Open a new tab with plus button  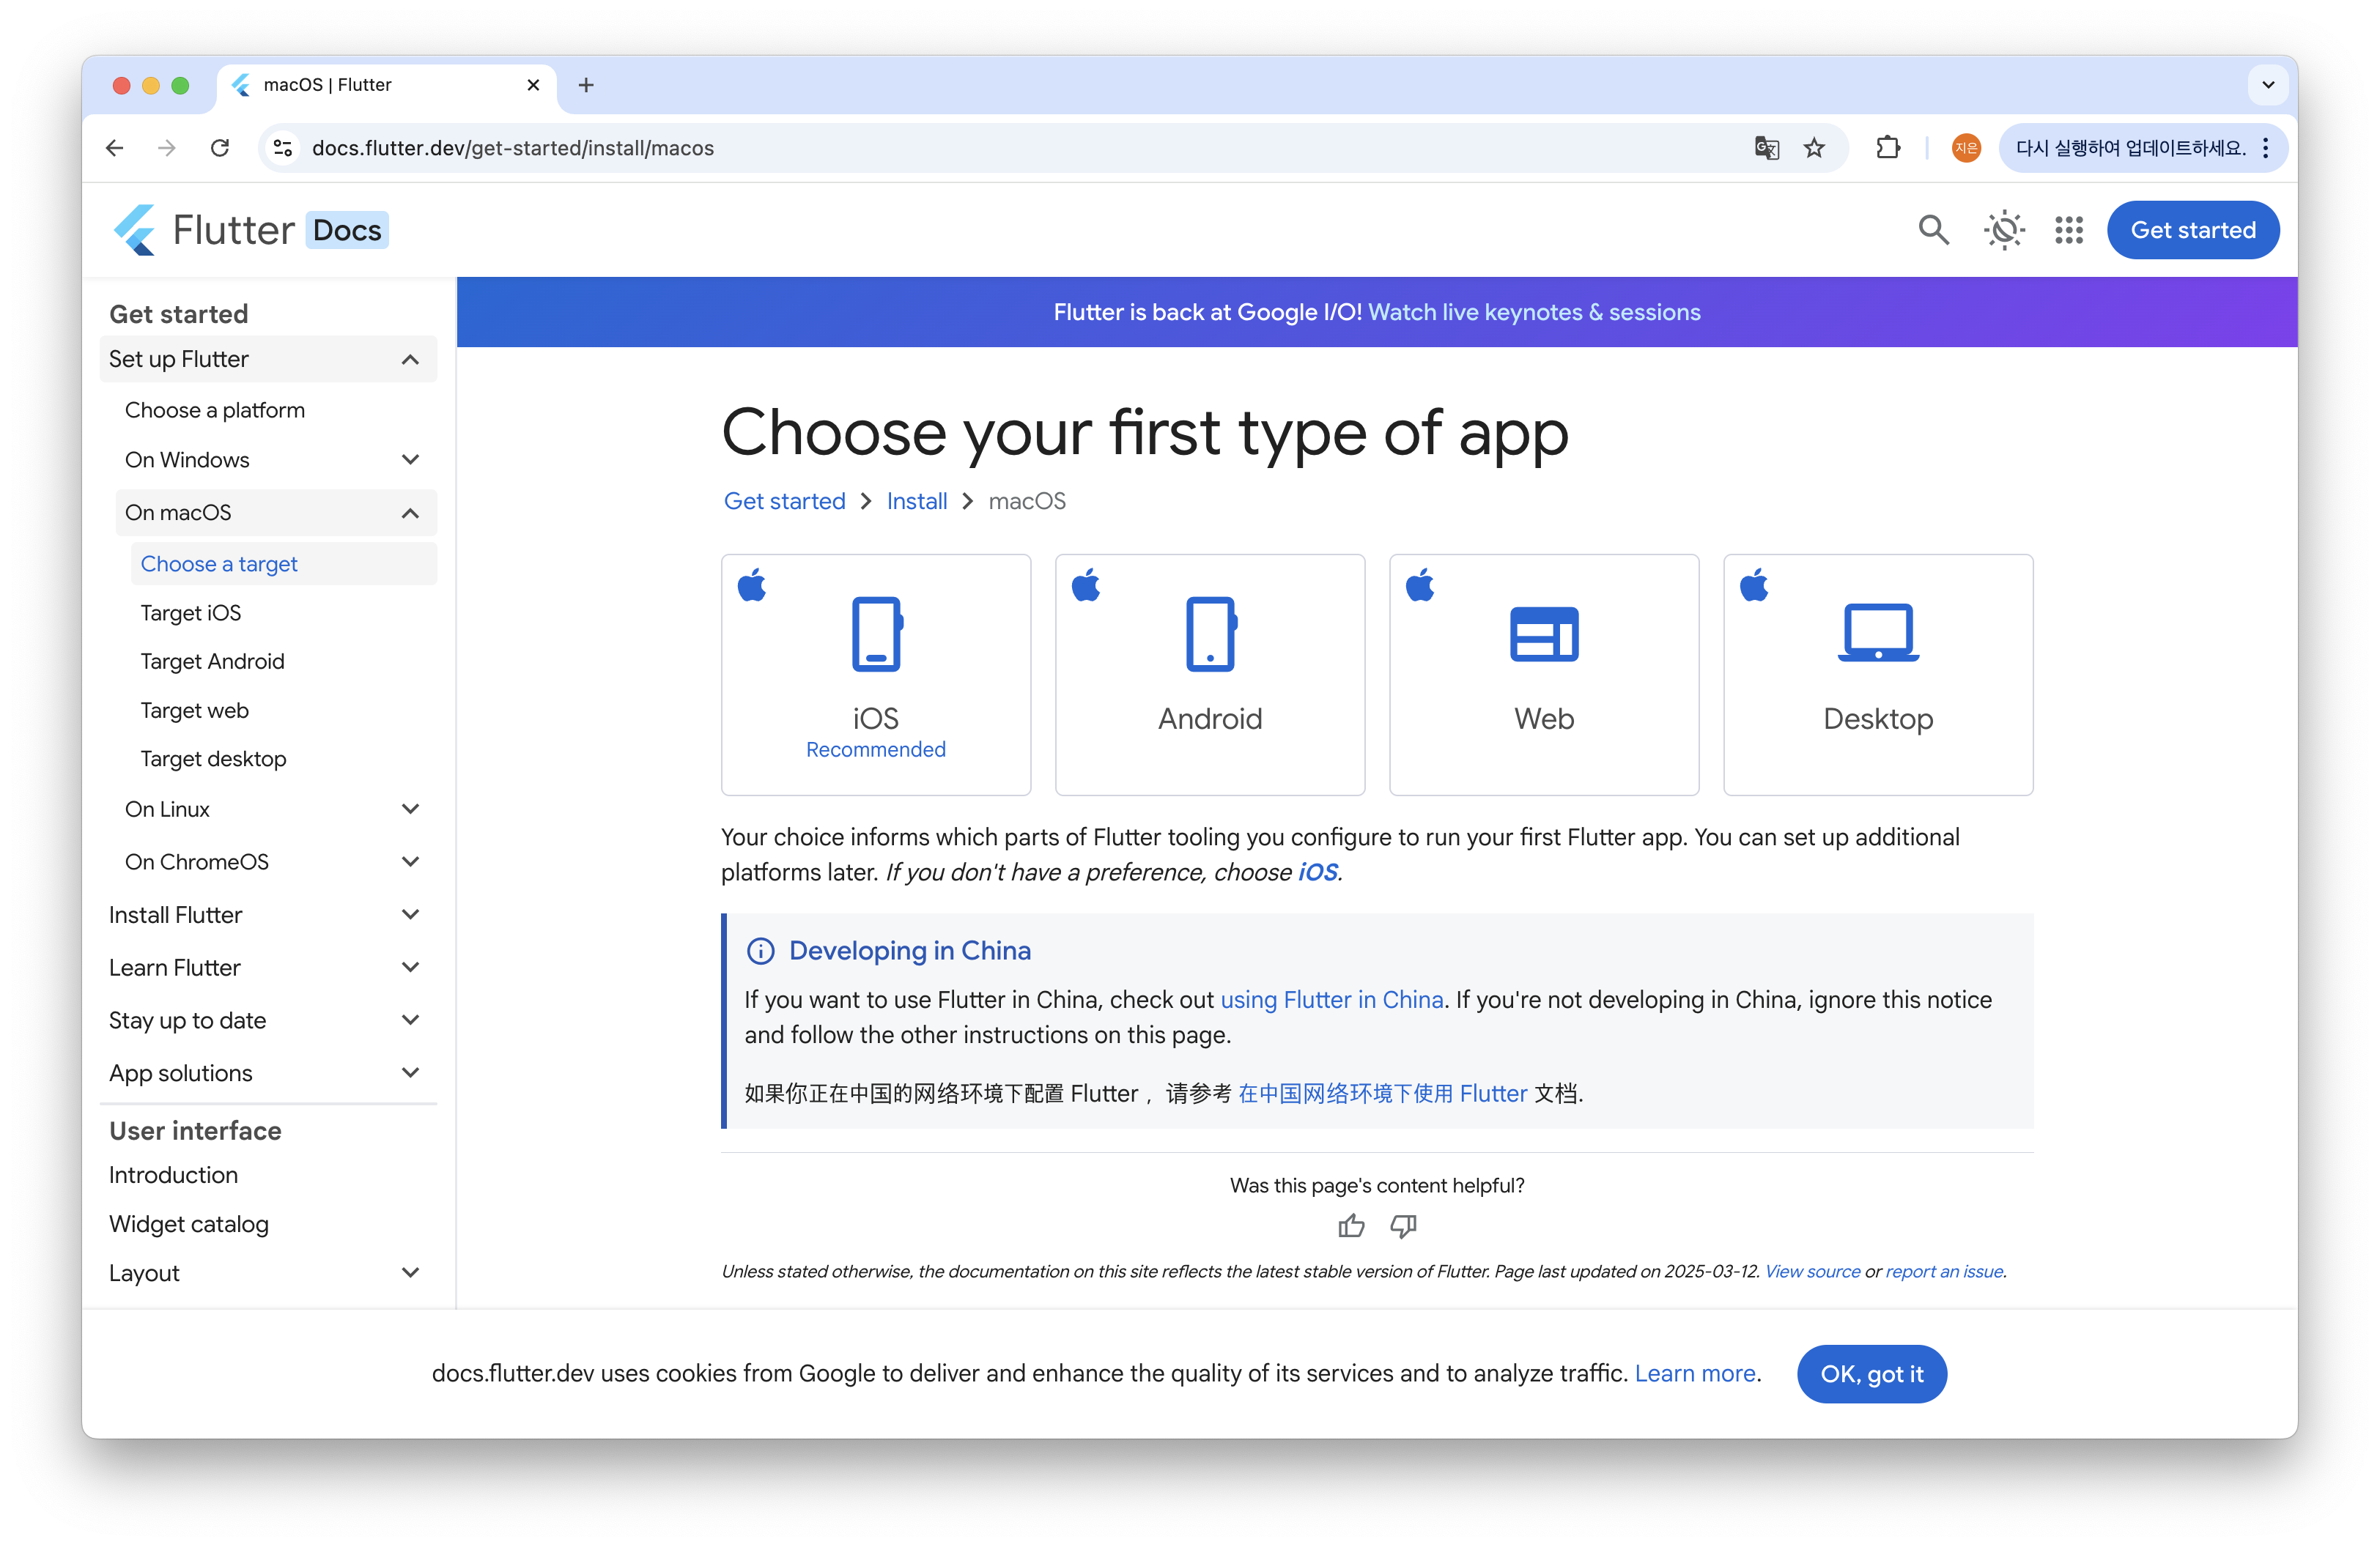coord(586,86)
